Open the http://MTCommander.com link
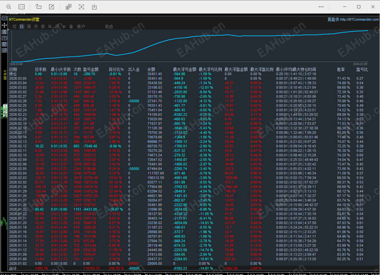This screenshot has width=380, height=275. pyautogui.click(x=359, y=19)
